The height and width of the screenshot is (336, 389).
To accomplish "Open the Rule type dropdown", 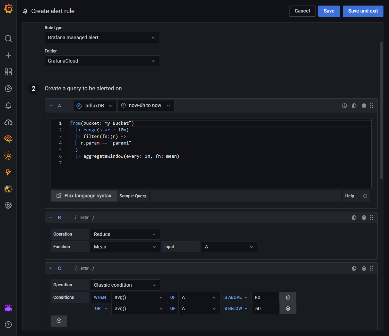I will 102,38.
